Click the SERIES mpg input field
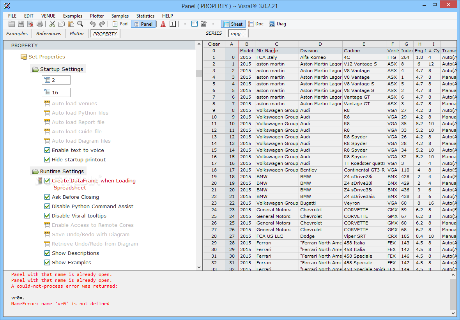 [237, 34]
